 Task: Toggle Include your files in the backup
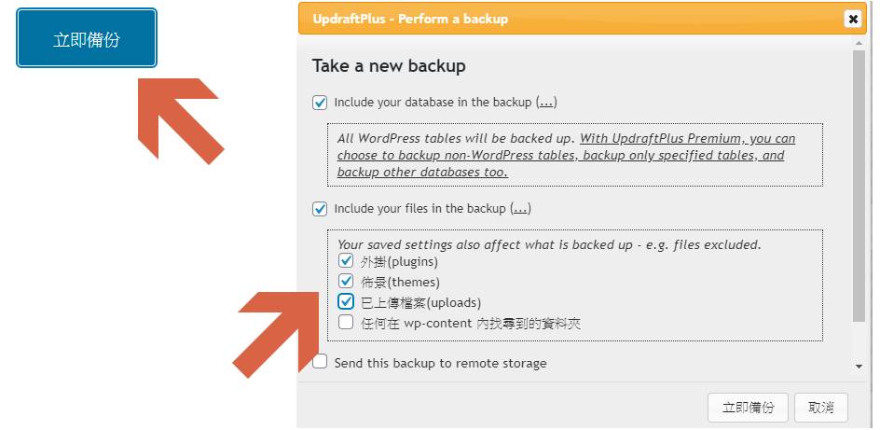pyautogui.click(x=321, y=209)
